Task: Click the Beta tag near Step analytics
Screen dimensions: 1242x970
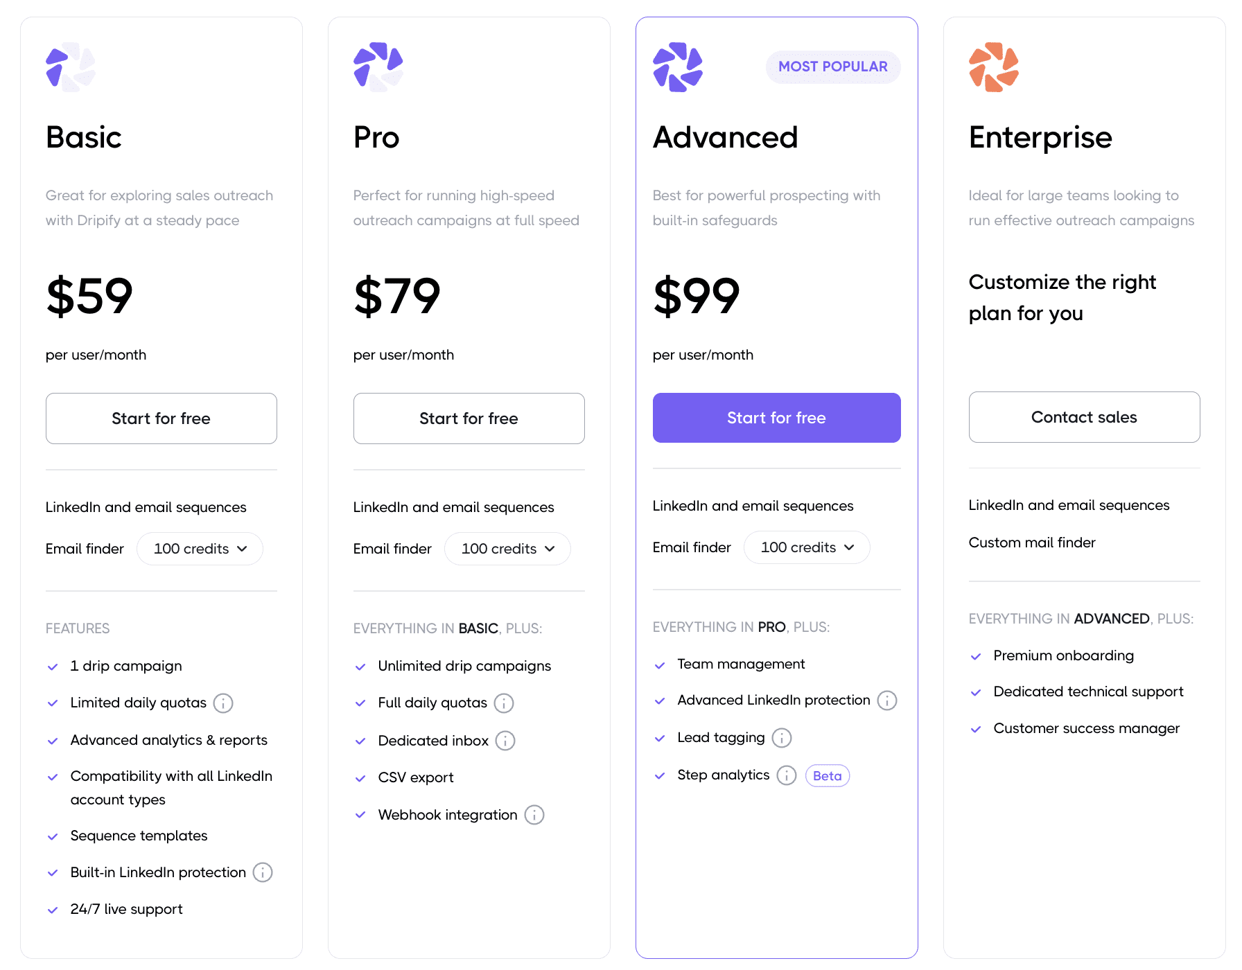Action: (827, 776)
